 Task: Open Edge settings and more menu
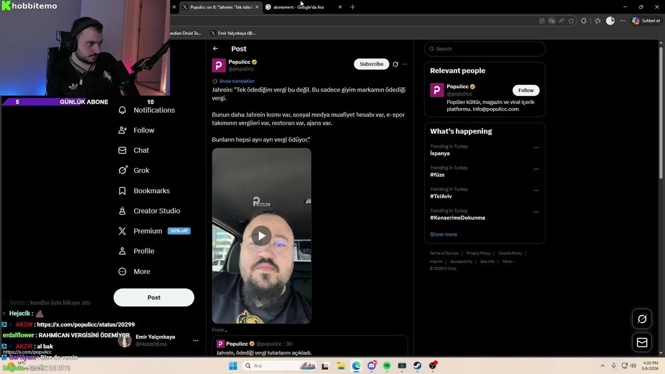pyautogui.click(x=623, y=21)
